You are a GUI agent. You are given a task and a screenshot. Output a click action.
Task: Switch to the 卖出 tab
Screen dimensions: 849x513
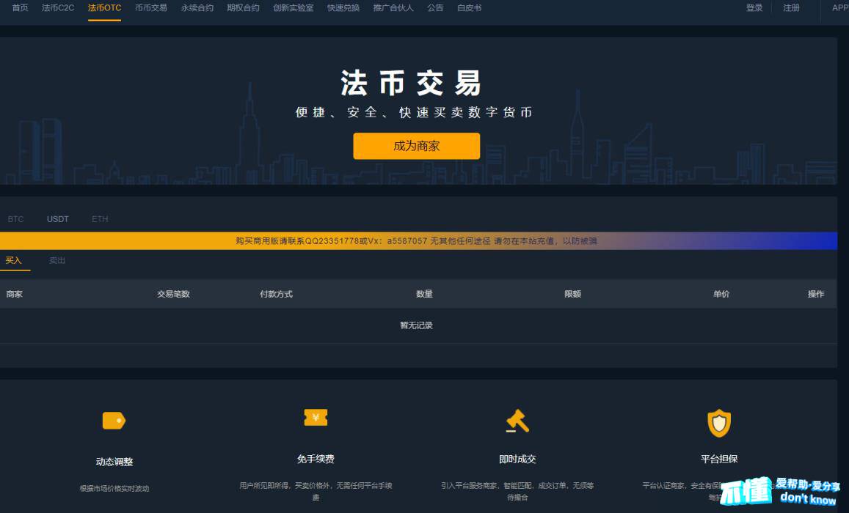[57, 261]
